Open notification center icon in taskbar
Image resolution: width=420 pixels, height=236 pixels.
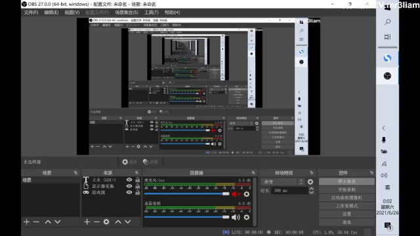click(x=388, y=226)
